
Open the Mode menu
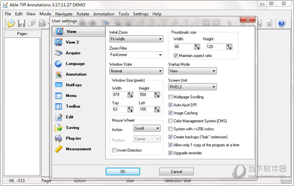point(45,14)
